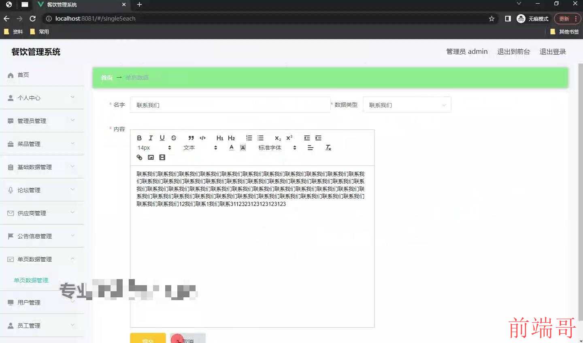The width and height of the screenshot is (583, 343).
Task: Insert an image into content
Action: coord(151,157)
